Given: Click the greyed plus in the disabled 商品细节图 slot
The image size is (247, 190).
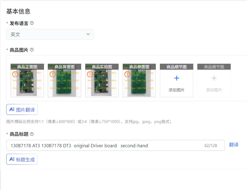Looking at the screenshot, I should (x=214, y=78).
